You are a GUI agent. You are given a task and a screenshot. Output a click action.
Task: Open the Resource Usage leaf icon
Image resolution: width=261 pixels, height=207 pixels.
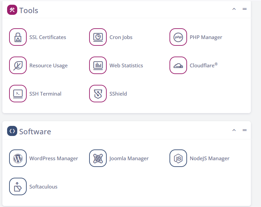[x=18, y=65]
